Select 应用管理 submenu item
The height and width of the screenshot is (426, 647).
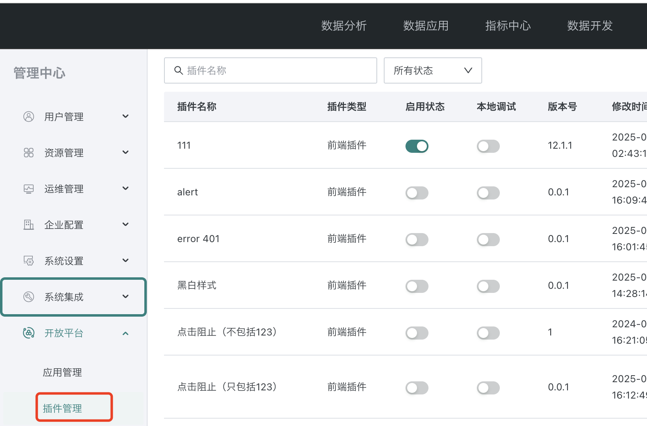pos(62,372)
